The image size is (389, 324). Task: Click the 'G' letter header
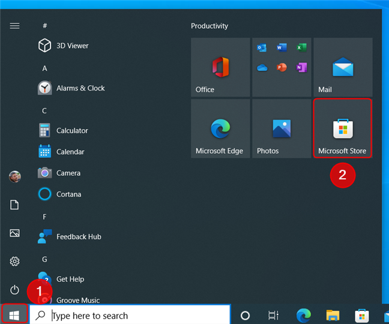[44, 259]
